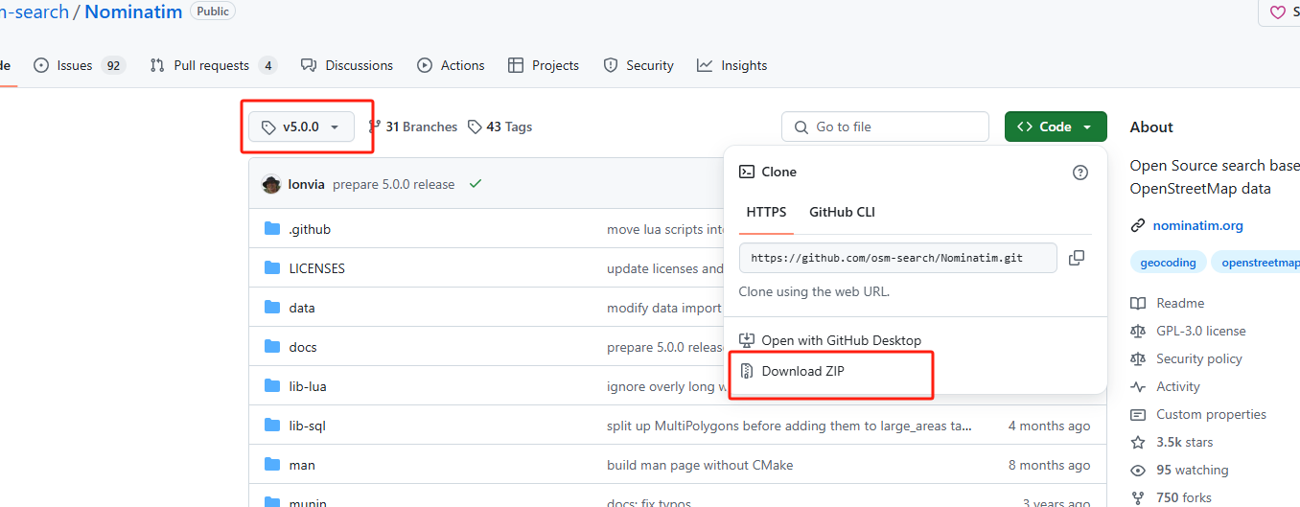Viewport: 1300px width, 507px height.
Task: Open the .github folder
Action: [x=310, y=229]
